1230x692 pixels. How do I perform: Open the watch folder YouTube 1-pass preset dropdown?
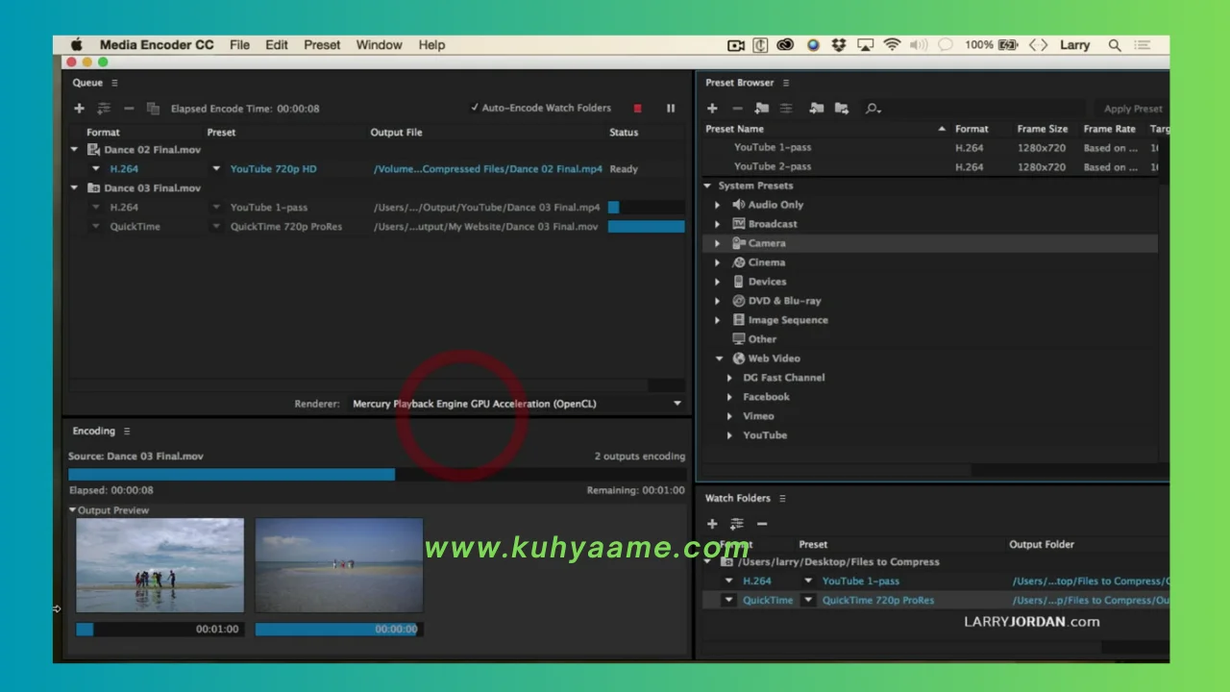(808, 581)
